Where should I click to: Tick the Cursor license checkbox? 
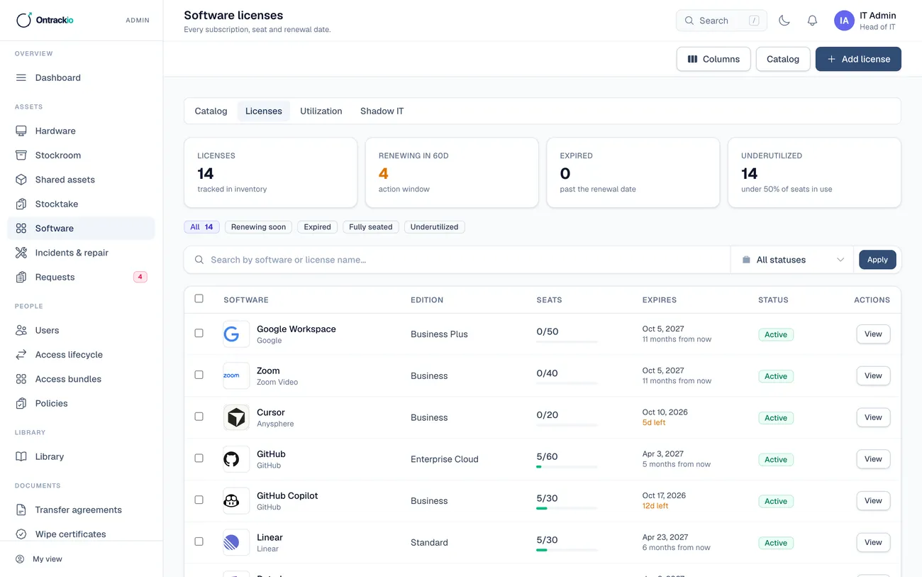point(199,417)
